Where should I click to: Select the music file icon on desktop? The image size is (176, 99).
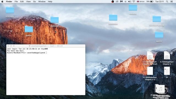161,89
